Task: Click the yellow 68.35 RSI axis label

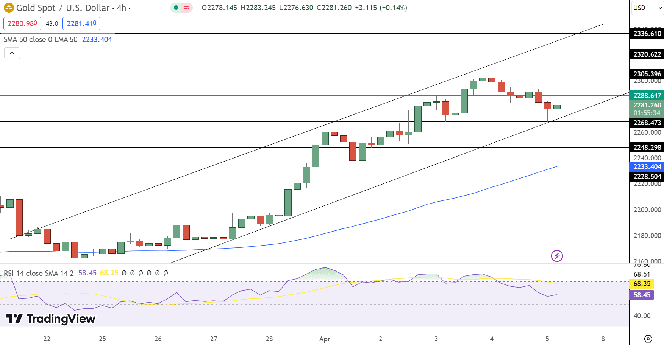Action: click(x=642, y=284)
